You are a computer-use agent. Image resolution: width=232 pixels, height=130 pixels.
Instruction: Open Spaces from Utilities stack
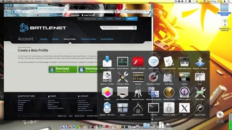pos(123,108)
